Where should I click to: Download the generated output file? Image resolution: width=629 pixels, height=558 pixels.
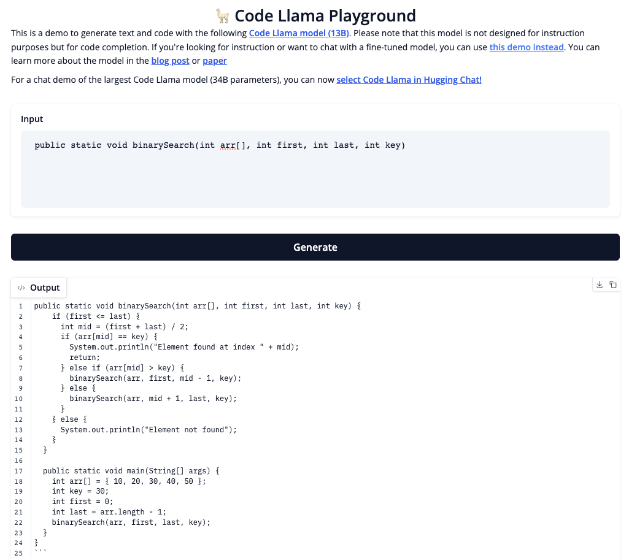(598, 284)
